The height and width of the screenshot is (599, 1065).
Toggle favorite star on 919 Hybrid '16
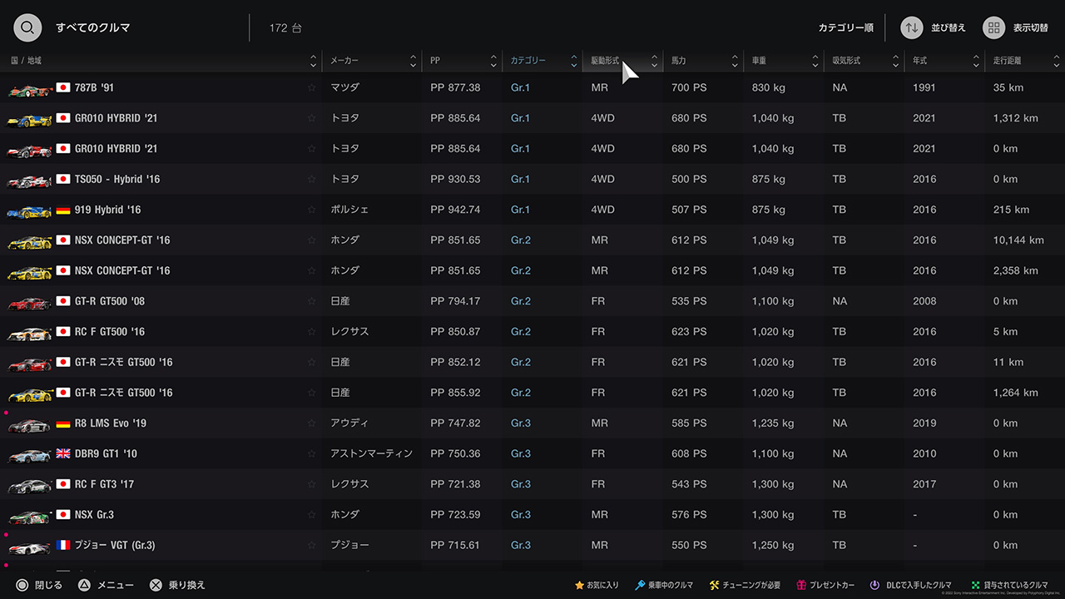coord(312,210)
